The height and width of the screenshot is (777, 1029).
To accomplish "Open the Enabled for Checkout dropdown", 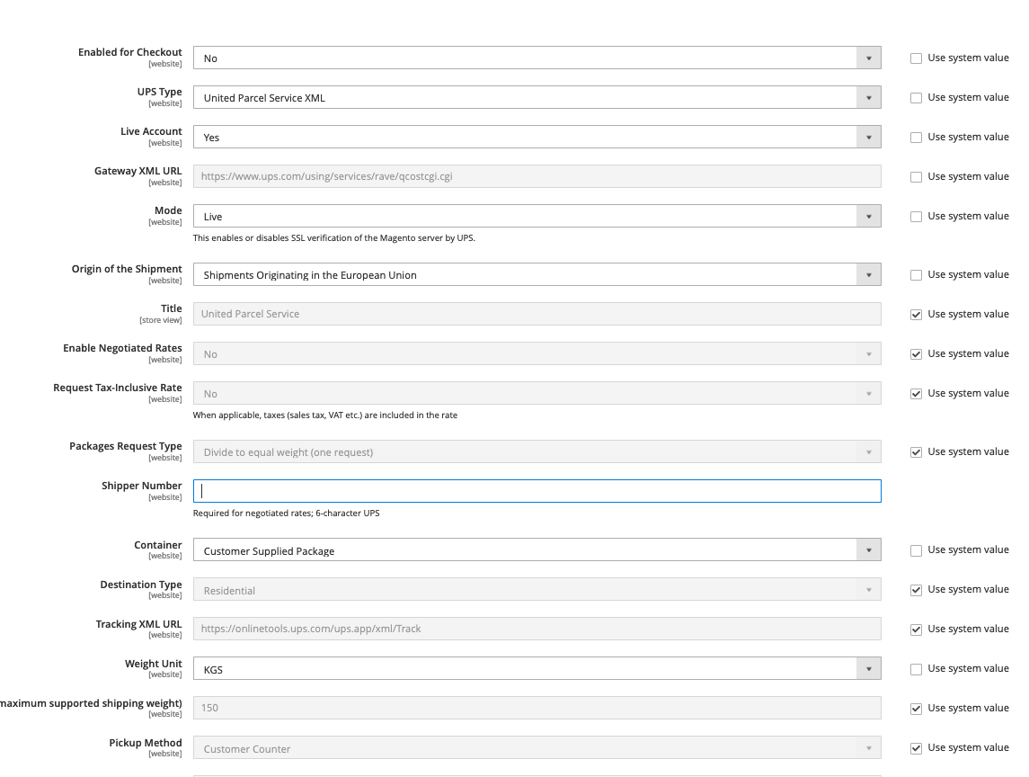I will [x=537, y=58].
